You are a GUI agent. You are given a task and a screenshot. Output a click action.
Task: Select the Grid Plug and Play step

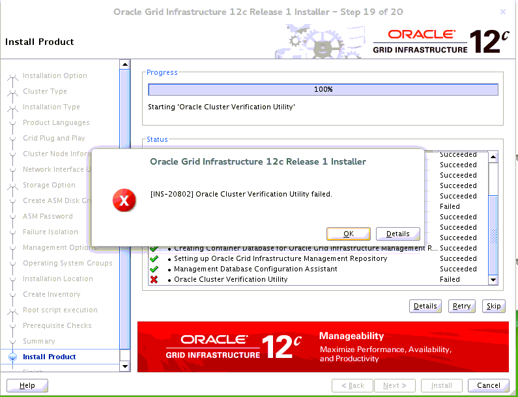click(54, 138)
